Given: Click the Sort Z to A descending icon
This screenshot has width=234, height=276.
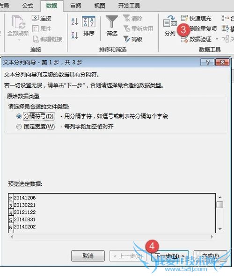Looking at the screenshot, I should [74, 35].
